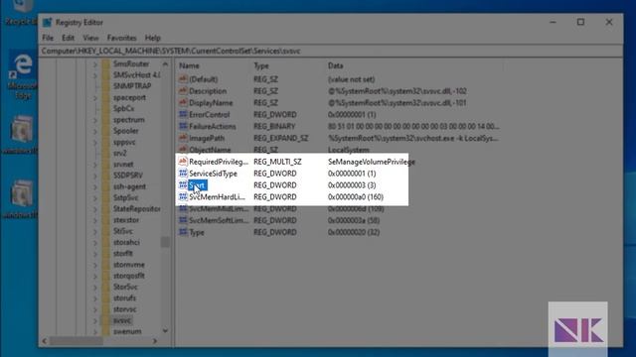Select the StateRepository tree key
636x357 pixels.
point(136,209)
